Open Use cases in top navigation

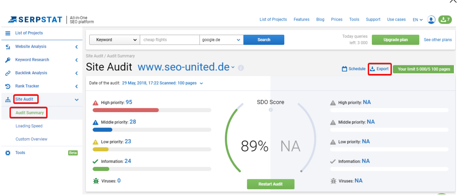[x=396, y=20]
